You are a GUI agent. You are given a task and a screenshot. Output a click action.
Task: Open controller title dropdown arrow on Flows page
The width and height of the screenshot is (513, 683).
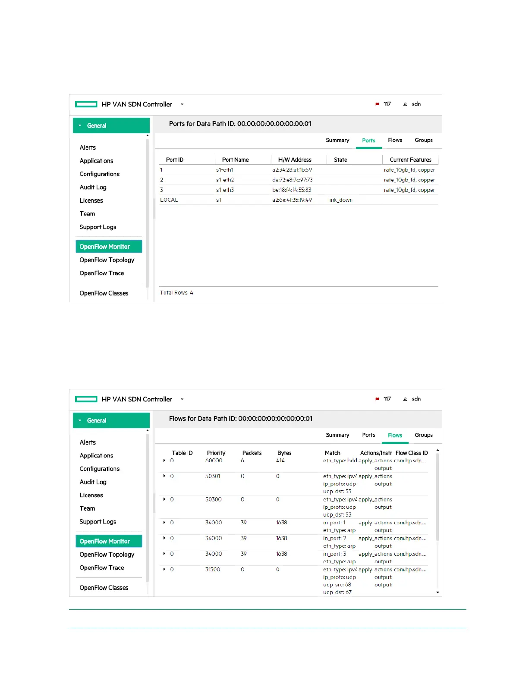pos(182,399)
